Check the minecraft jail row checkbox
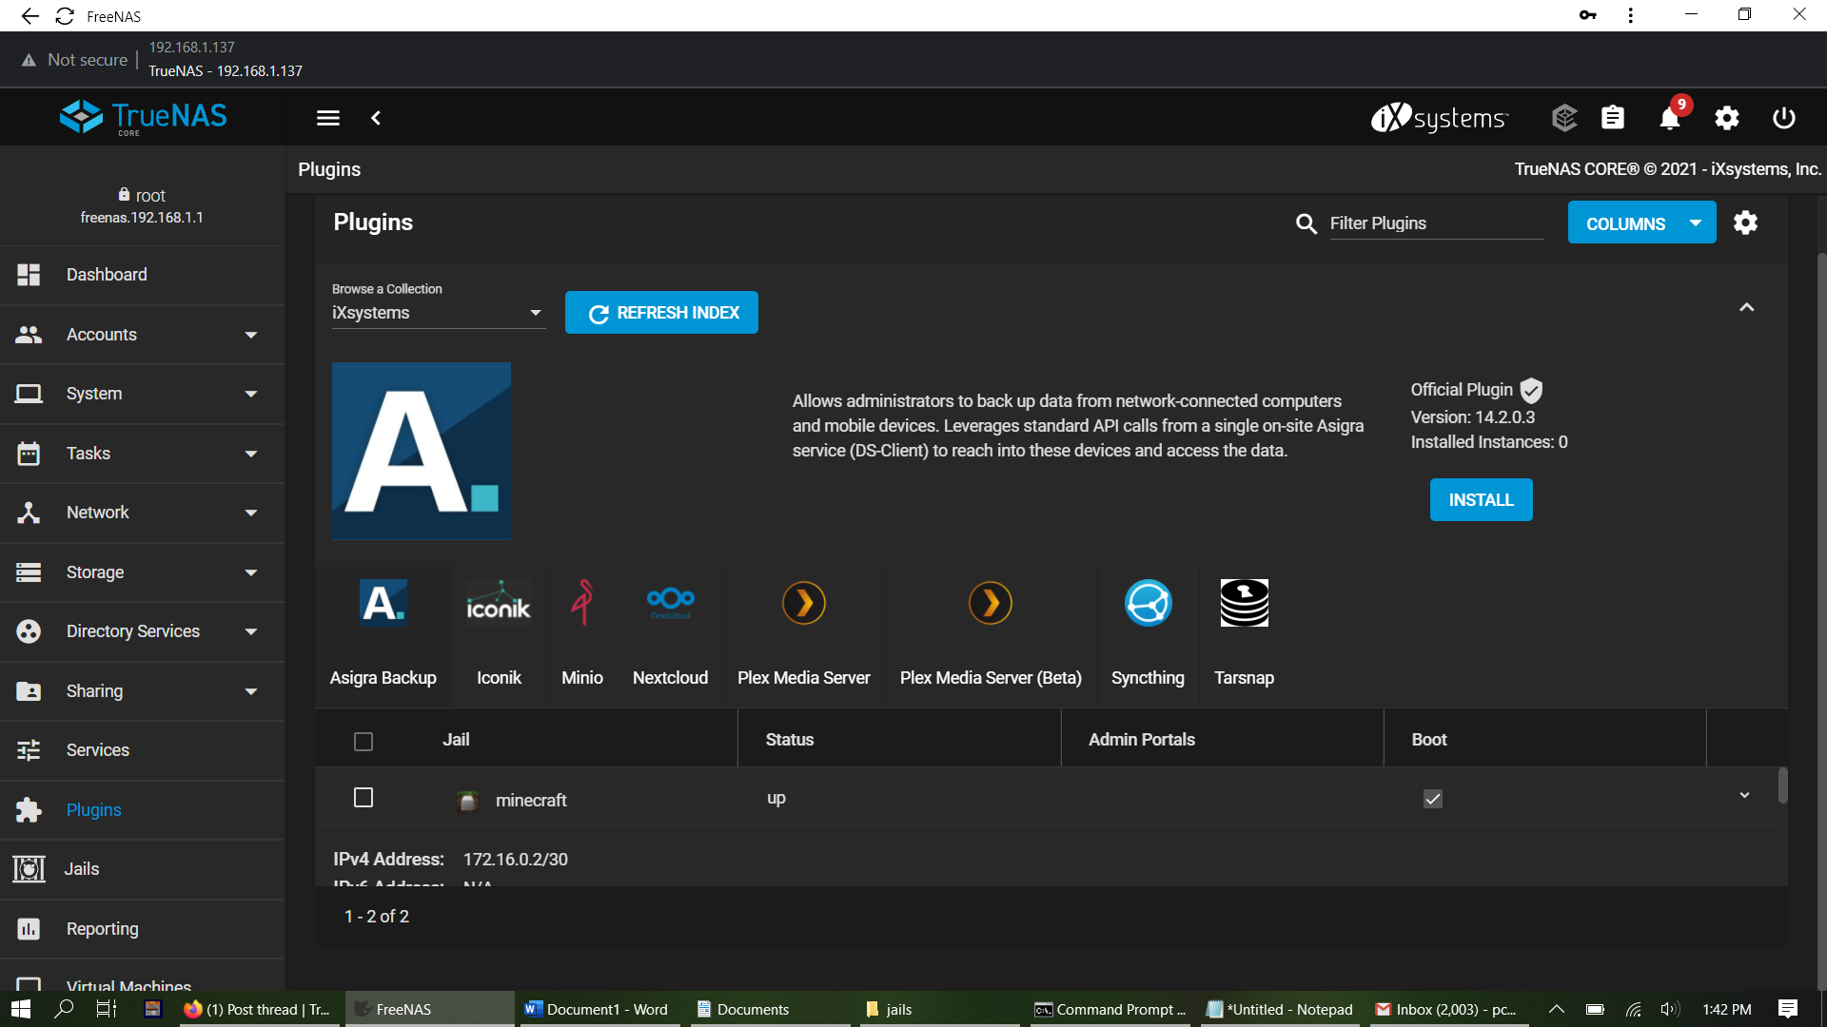The image size is (1827, 1027). tap(363, 798)
